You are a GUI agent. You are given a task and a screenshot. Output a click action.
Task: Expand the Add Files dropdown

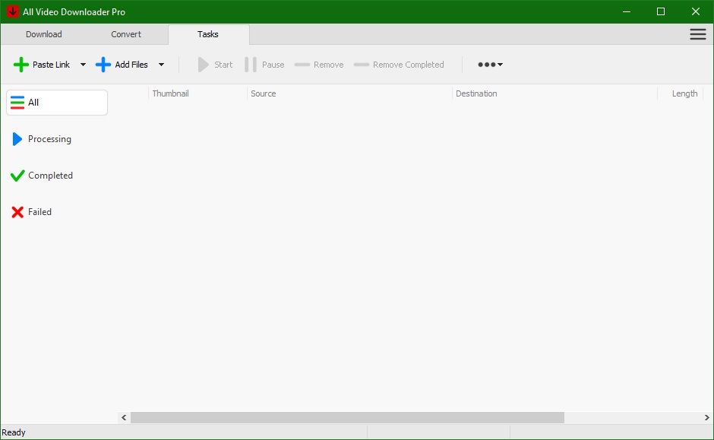coord(161,65)
